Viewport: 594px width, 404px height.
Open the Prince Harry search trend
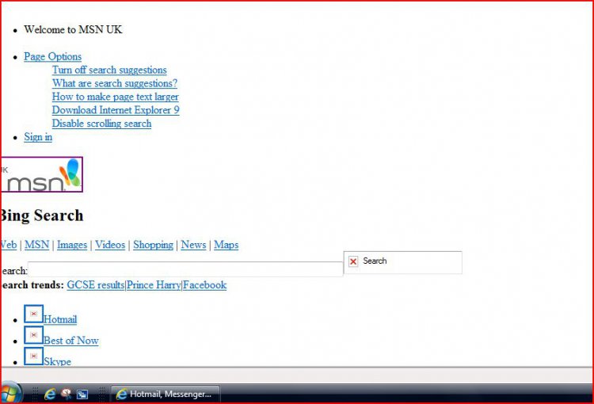coord(154,285)
